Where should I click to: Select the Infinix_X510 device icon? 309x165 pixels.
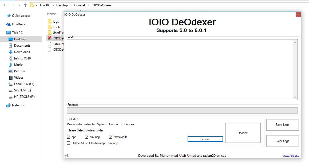click(11, 58)
